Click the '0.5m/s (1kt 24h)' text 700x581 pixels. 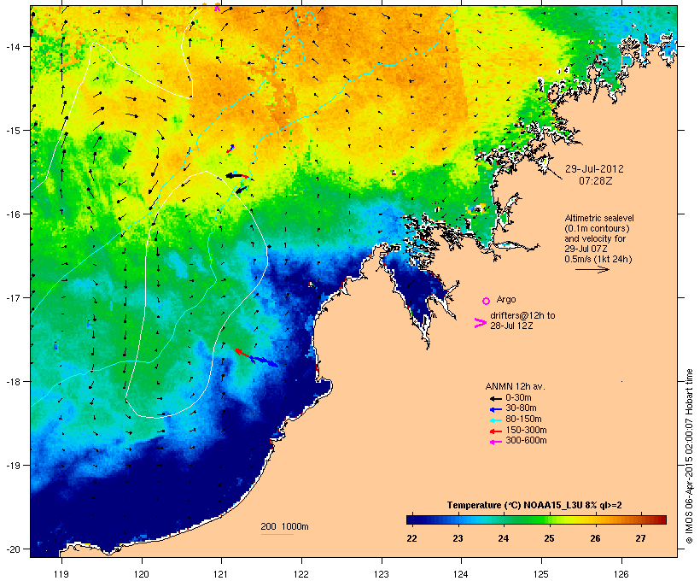(x=598, y=259)
